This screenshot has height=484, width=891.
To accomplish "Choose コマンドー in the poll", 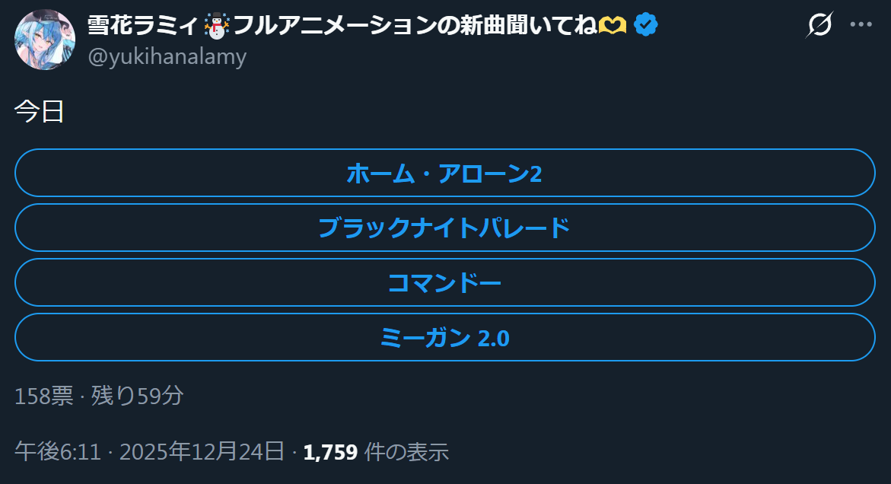I will point(445,283).
